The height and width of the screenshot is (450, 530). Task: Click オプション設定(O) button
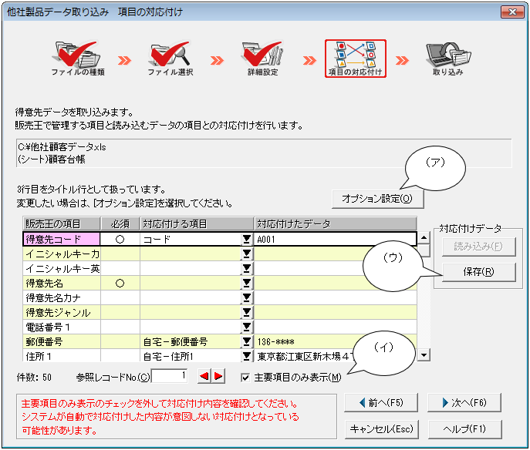coord(377,199)
